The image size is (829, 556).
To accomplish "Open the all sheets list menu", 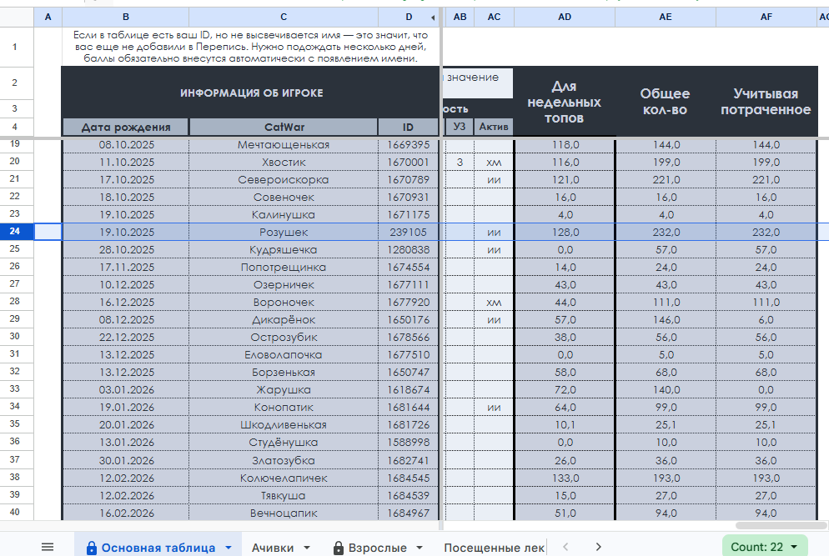I will coord(48,547).
